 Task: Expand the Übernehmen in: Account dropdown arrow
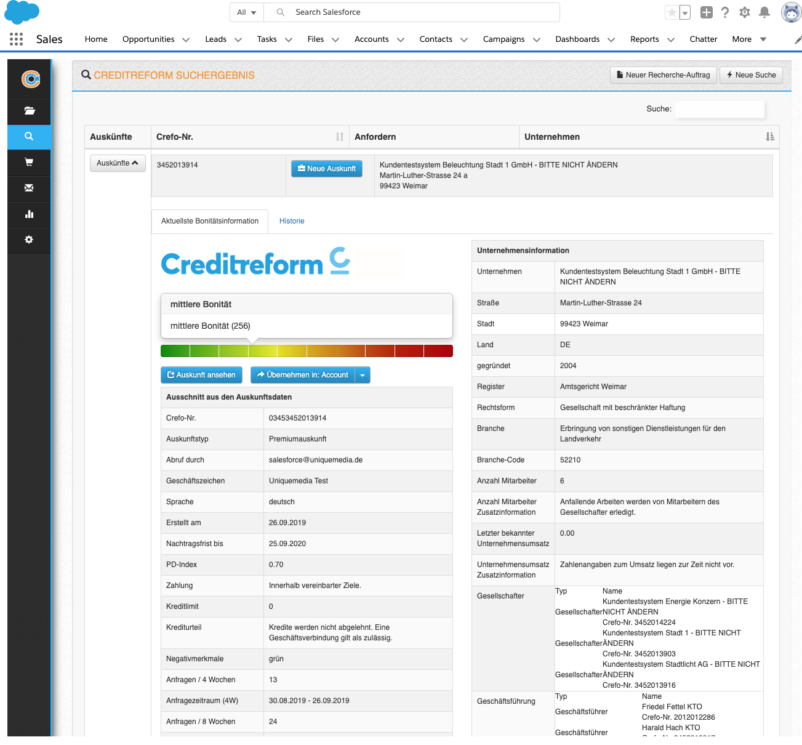pyautogui.click(x=363, y=375)
